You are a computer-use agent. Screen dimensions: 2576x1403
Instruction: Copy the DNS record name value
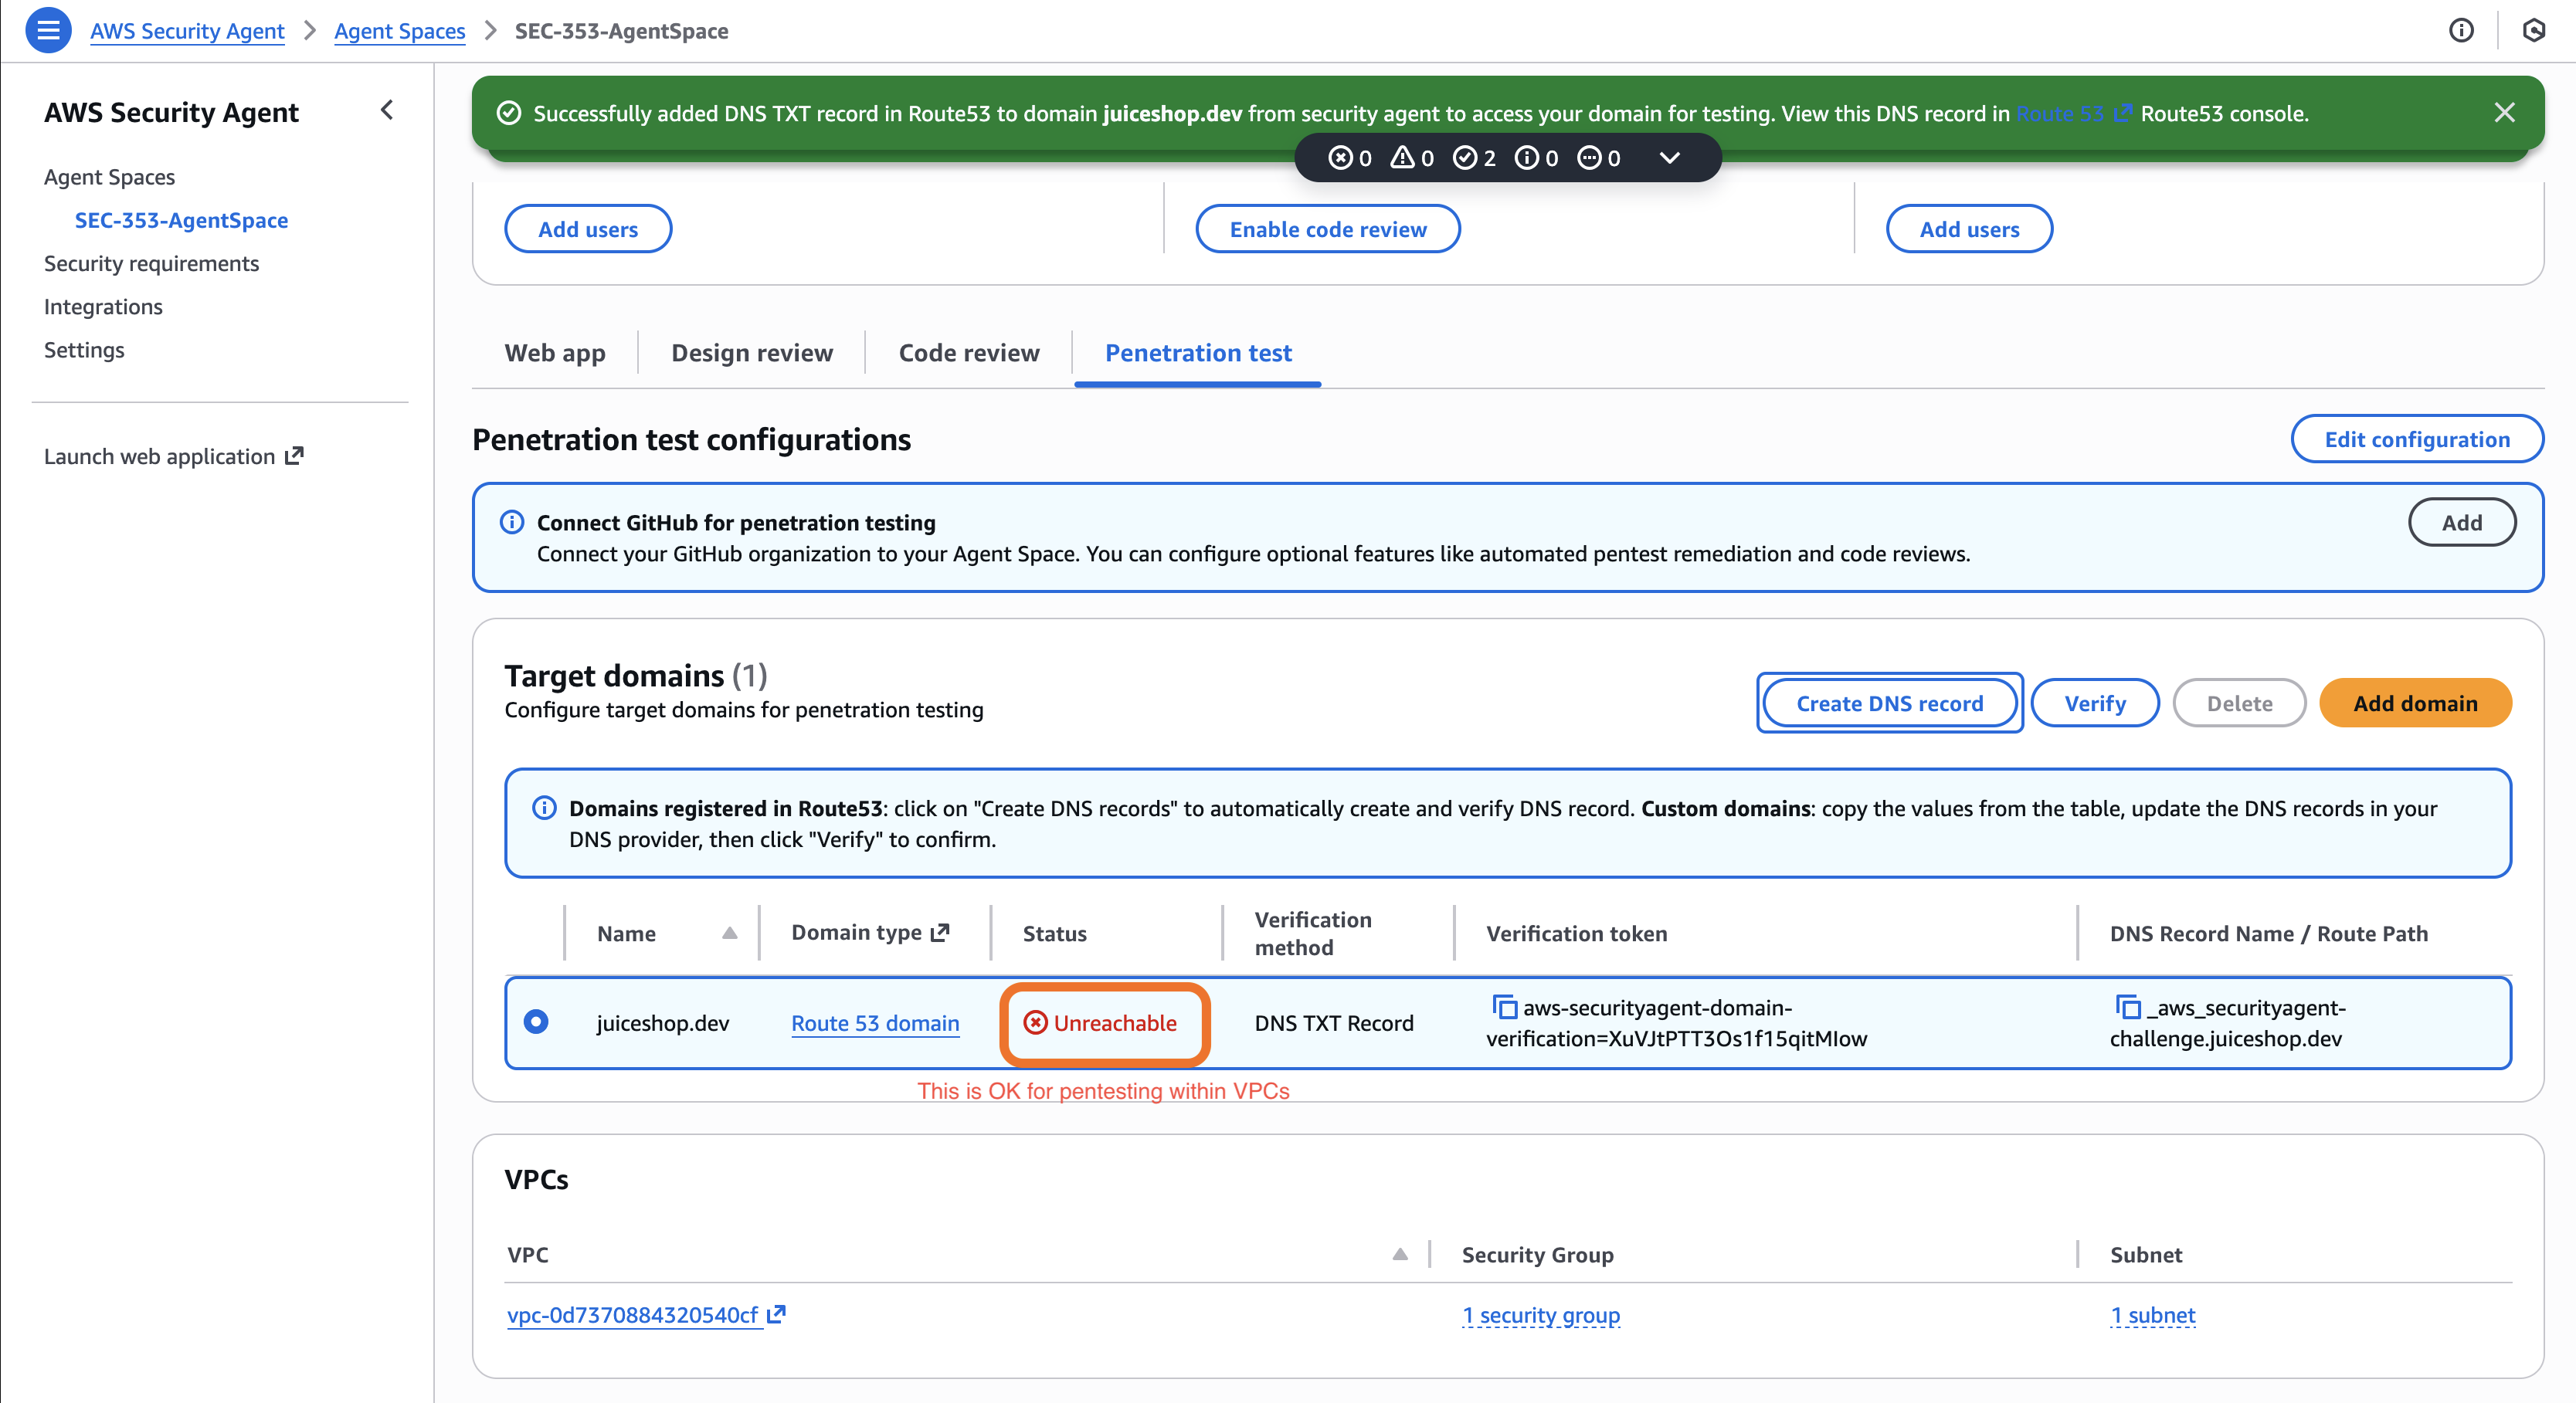coord(2127,1006)
